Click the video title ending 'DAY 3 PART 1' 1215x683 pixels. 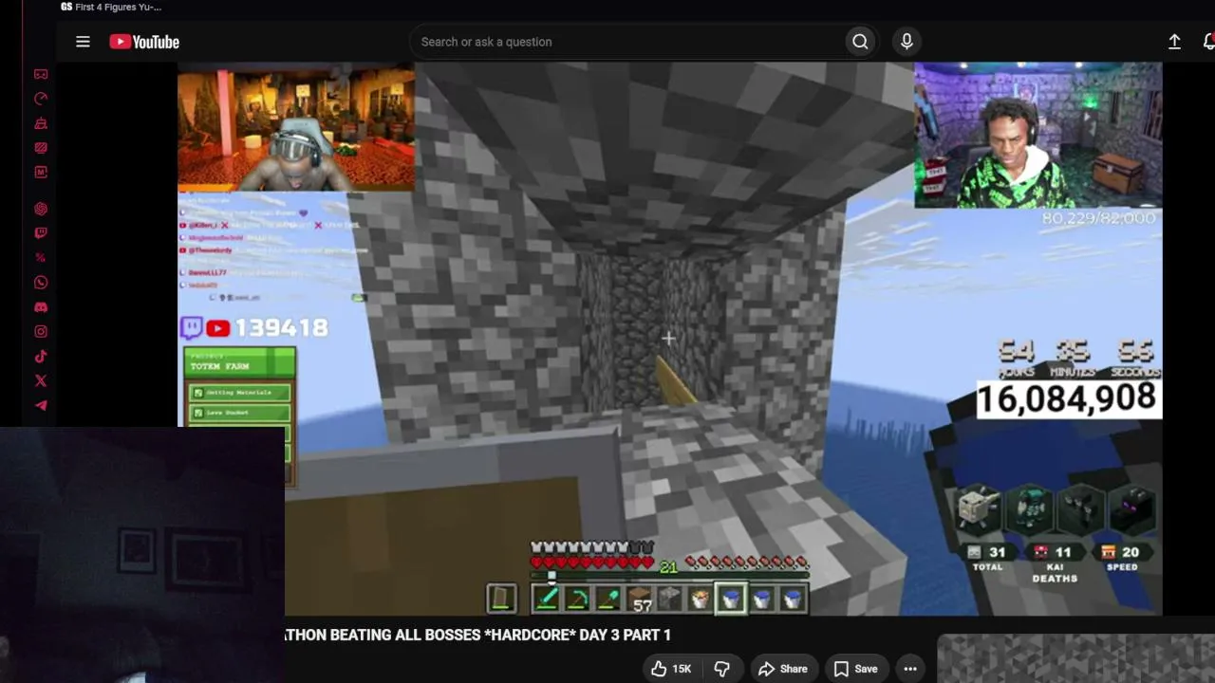pos(477,635)
